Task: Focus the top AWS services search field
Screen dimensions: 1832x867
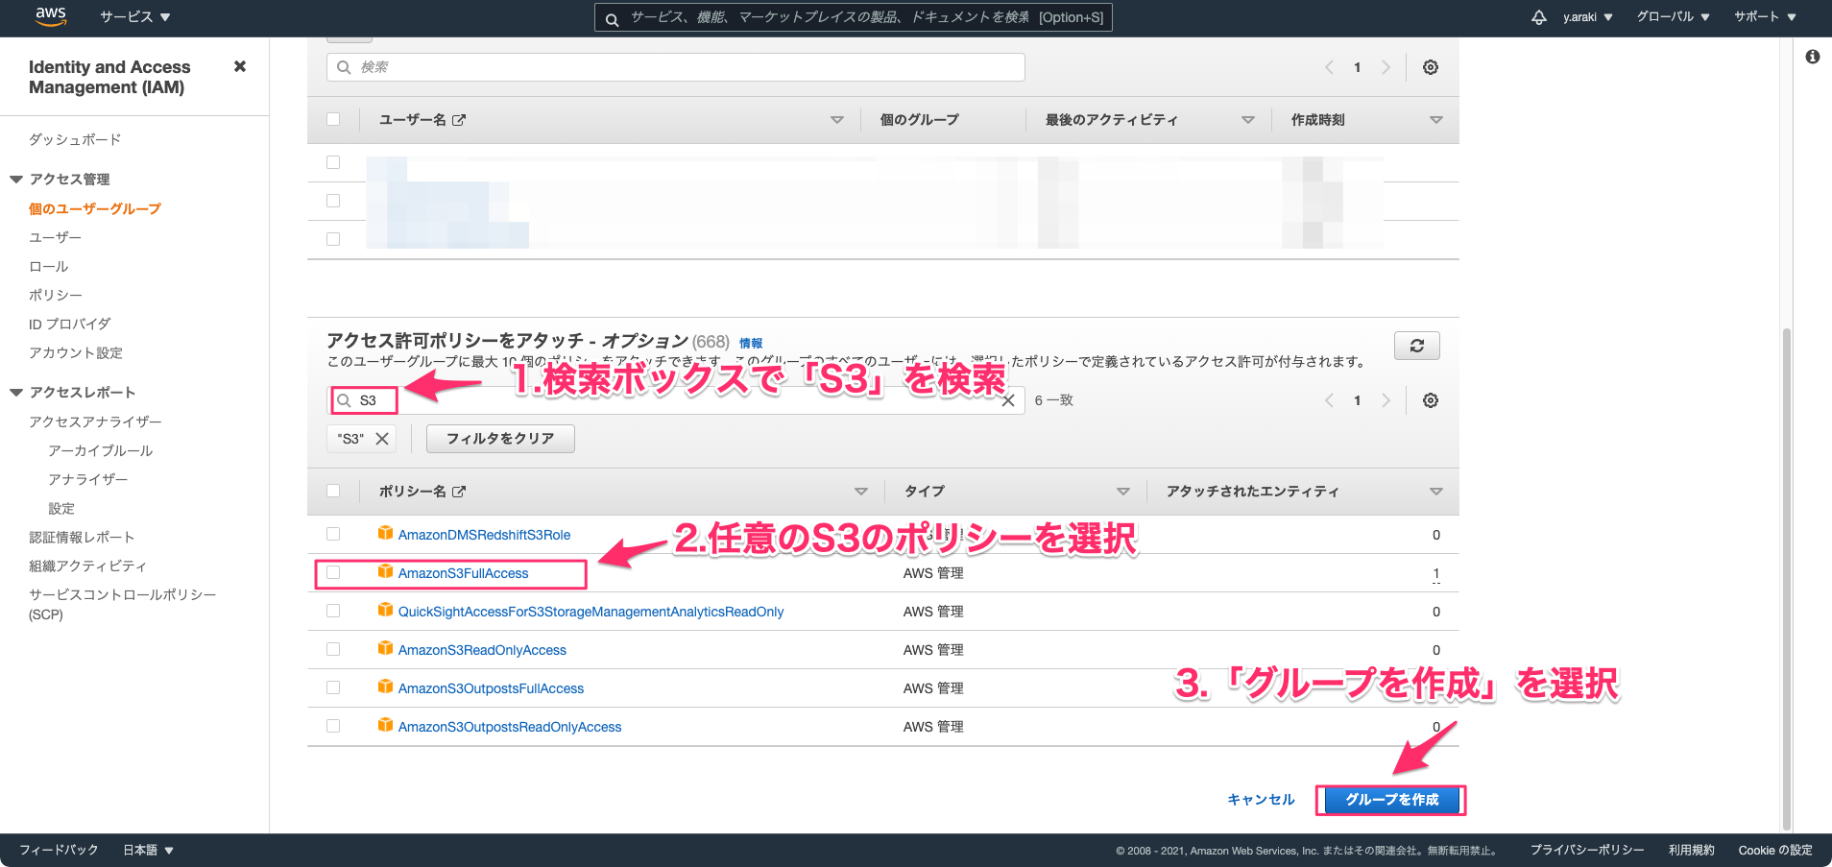Action: (854, 17)
